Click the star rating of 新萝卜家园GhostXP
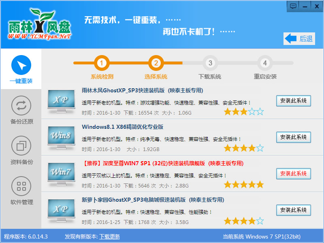 [x=244, y=221]
